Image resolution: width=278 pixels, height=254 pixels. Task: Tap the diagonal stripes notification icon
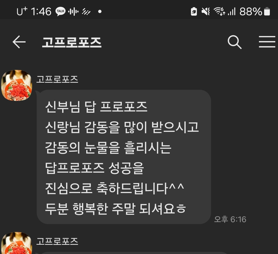click(86, 12)
